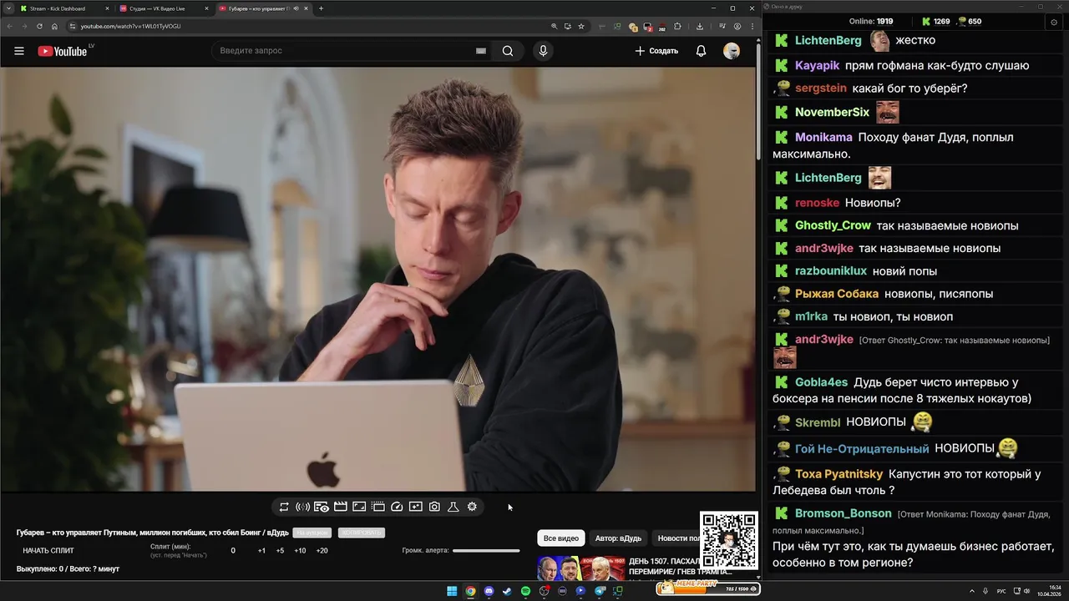
Task: Click the main video player frame
Action: tap(377, 279)
